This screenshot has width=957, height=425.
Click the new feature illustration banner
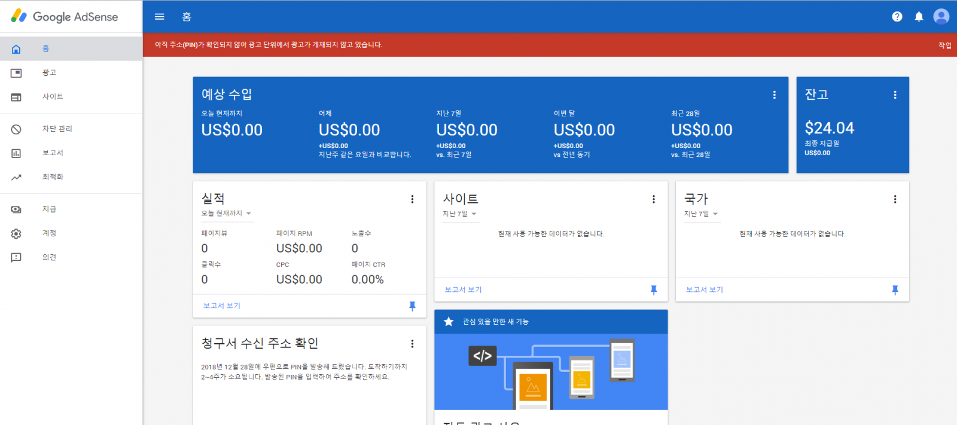[550, 371]
